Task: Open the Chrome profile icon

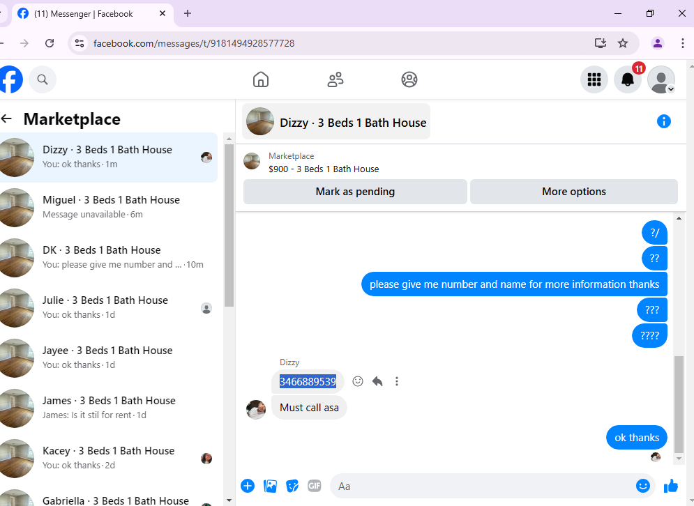Action: [657, 43]
